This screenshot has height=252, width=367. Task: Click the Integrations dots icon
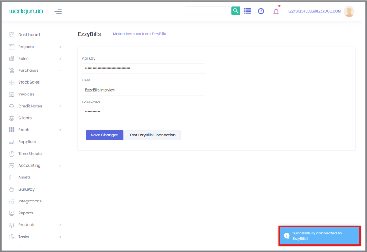pyautogui.click(x=11, y=201)
